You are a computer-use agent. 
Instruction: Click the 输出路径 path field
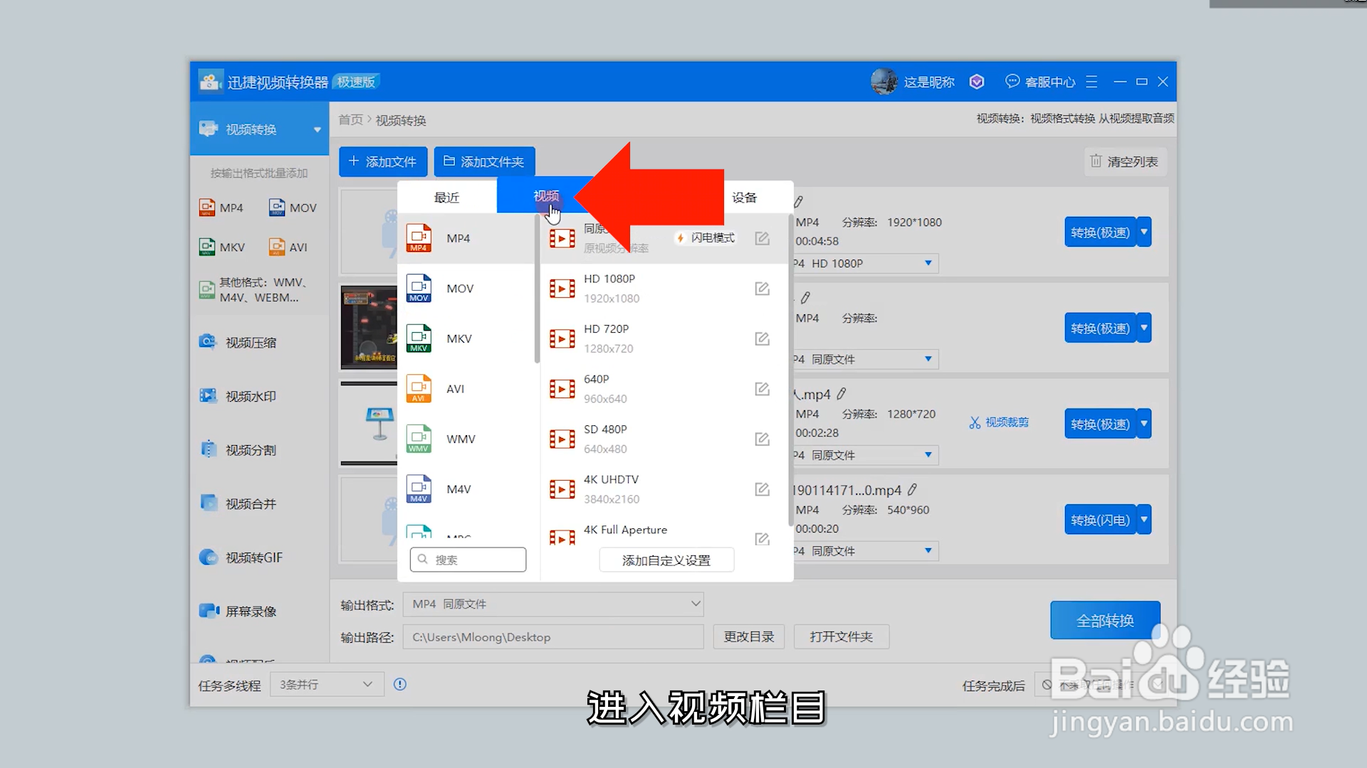553,636
